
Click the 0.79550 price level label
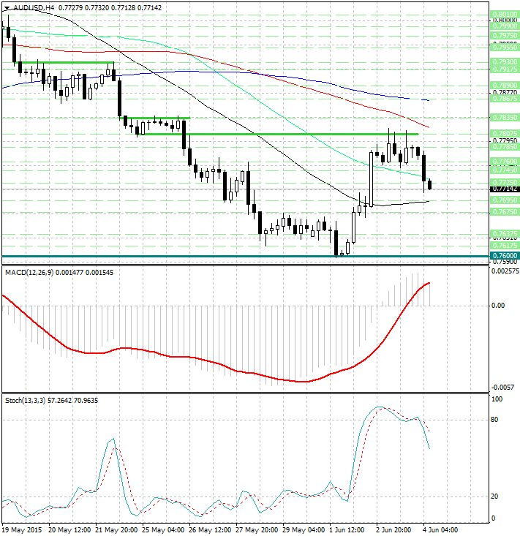[505, 47]
